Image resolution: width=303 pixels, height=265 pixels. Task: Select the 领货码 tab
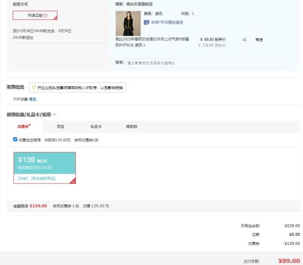[132, 127]
